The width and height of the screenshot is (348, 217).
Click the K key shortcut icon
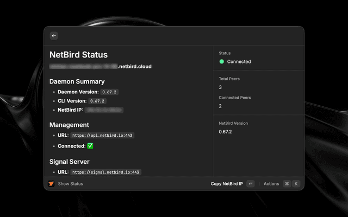pyautogui.click(x=296, y=184)
